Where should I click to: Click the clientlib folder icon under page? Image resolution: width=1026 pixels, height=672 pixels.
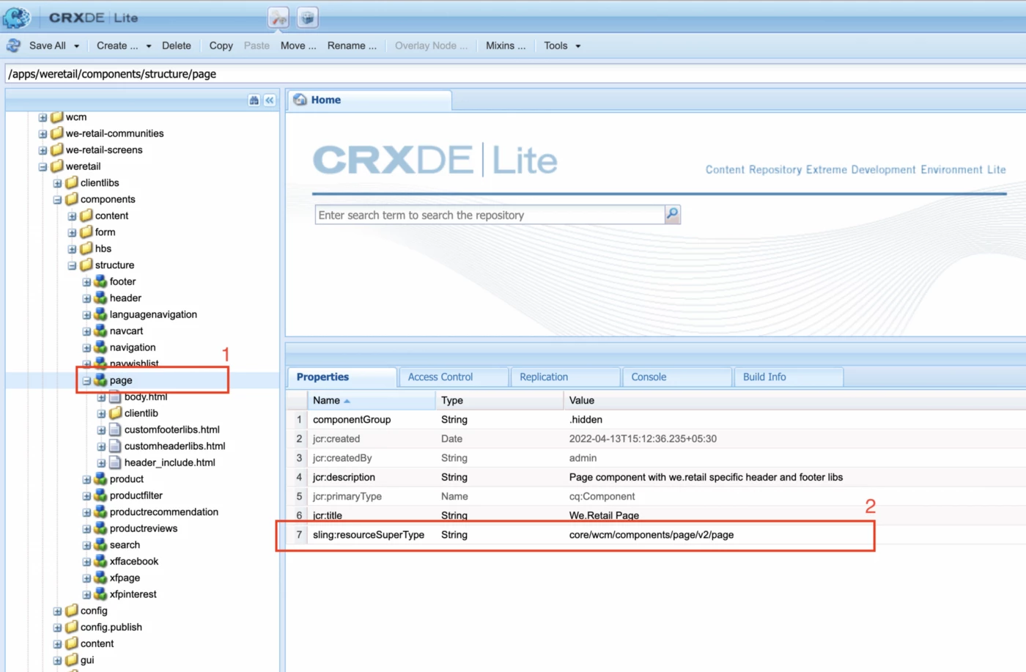115,413
